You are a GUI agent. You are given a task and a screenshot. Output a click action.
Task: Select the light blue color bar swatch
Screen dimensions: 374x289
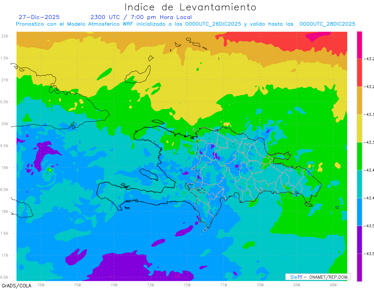coord(359,211)
